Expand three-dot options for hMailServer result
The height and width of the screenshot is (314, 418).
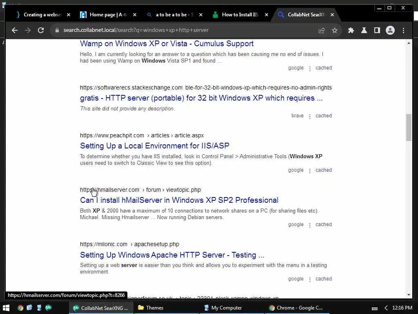pos(310,225)
